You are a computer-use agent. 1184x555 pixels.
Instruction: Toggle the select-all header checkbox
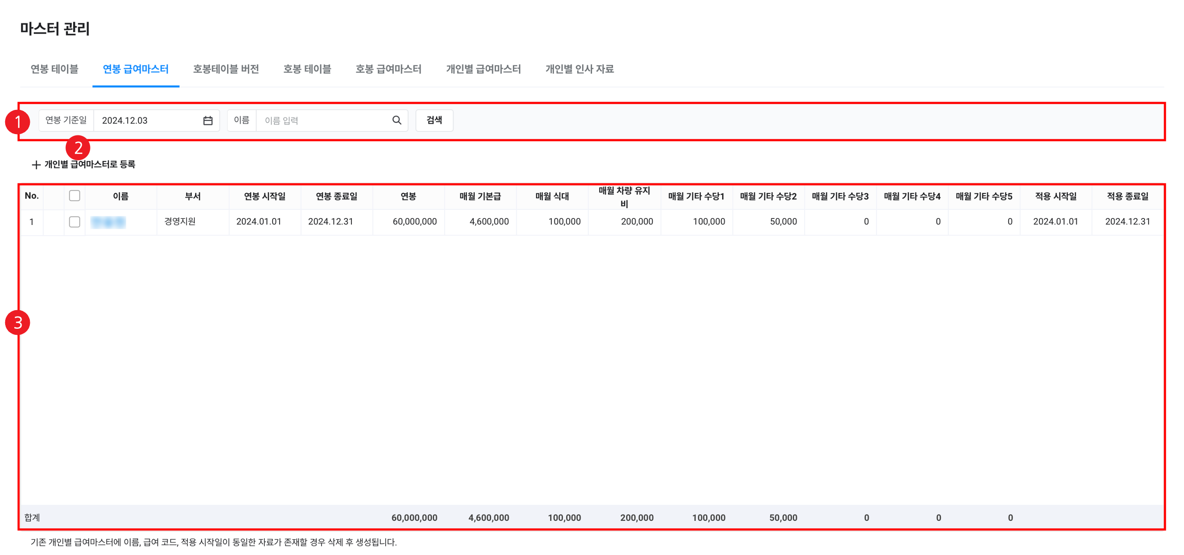[x=74, y=196]
